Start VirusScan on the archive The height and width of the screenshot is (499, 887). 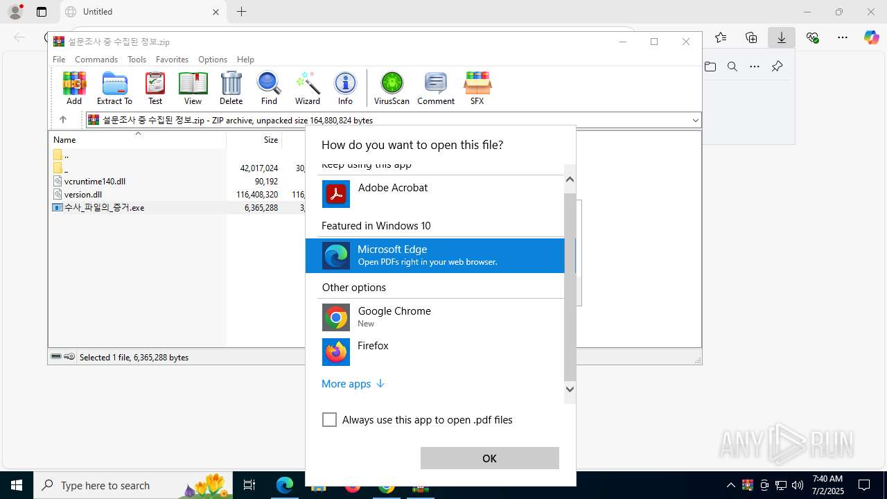click(392, 88)
